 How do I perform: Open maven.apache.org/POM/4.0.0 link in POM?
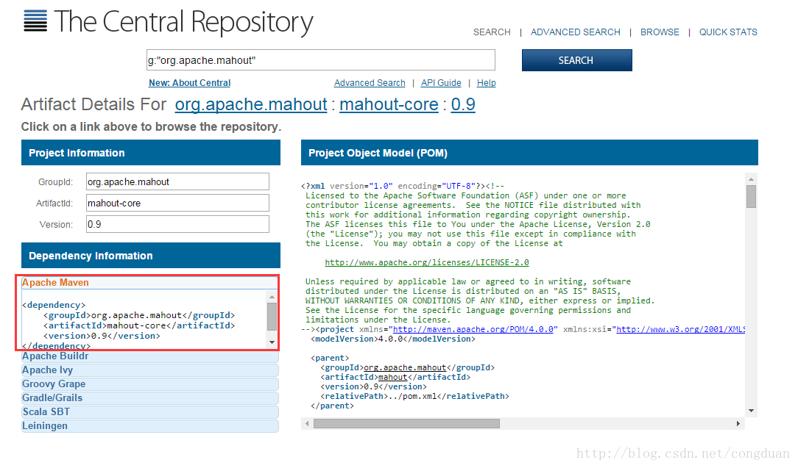(473, 329)
